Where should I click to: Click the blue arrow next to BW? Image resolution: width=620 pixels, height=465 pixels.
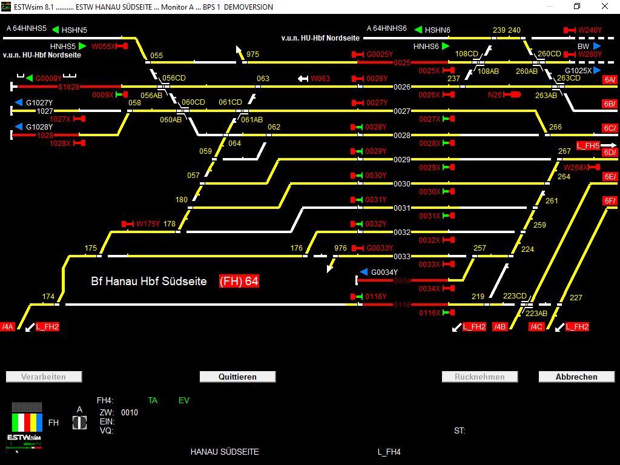(x=596, y=46)
